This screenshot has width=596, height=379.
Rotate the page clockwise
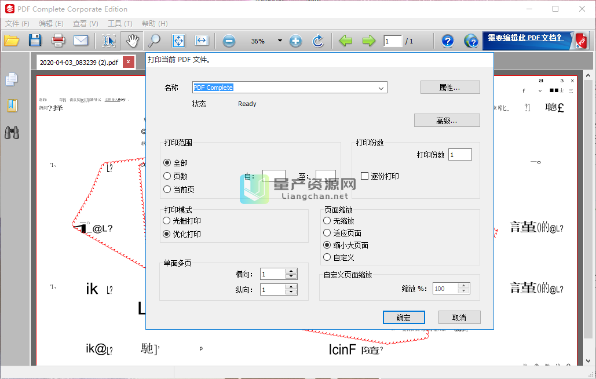[318, 41]
